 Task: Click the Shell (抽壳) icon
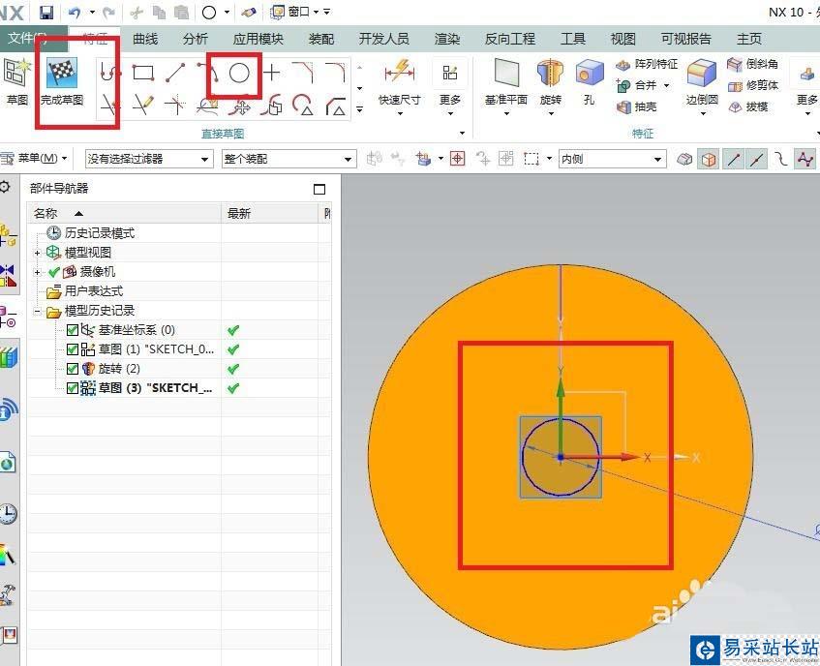(623, 107)
